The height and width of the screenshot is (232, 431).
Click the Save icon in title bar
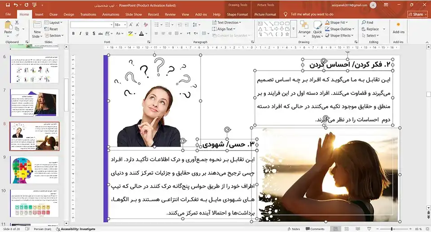point(8,5)
